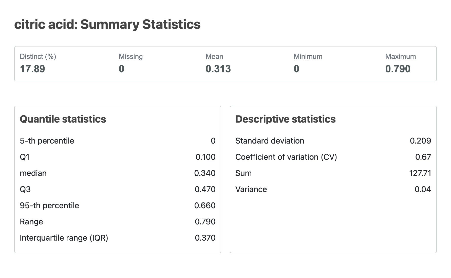Image resolution: width=451 pixels, height=278 pixels.
Task: Click the Coefficient of variation (CV) label
Action: [x=286, y=157]
